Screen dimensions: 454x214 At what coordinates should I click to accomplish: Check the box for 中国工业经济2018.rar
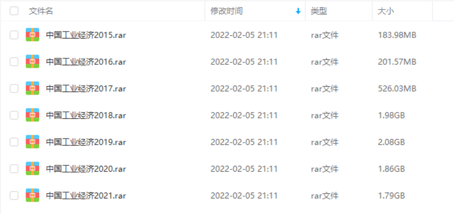click(x=14, y=115)
